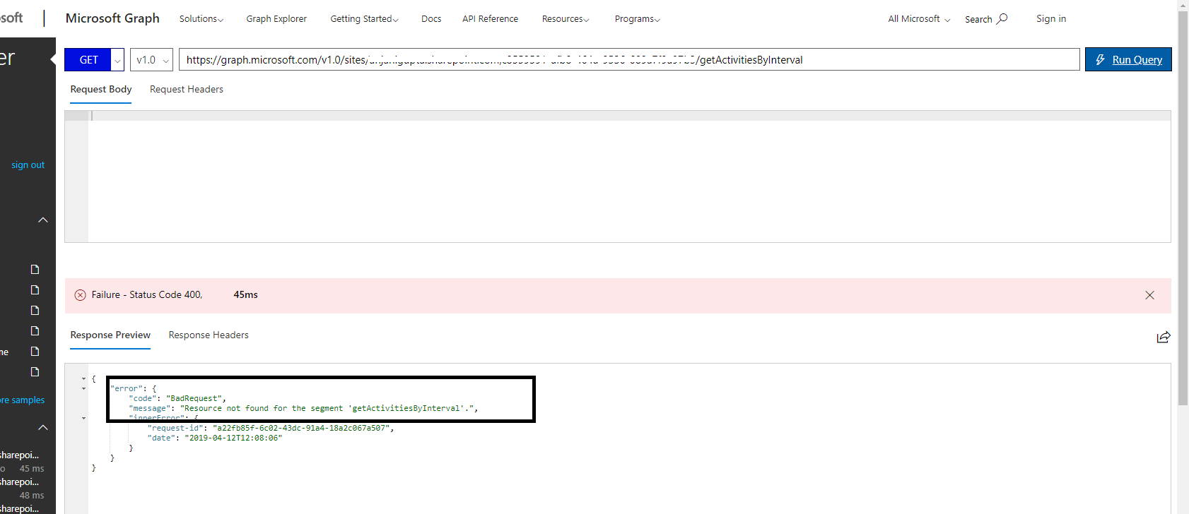Select history entry showing 45 ms
Image resolution: width=1189 pixels, height=514 pixels.
point(23,462)
